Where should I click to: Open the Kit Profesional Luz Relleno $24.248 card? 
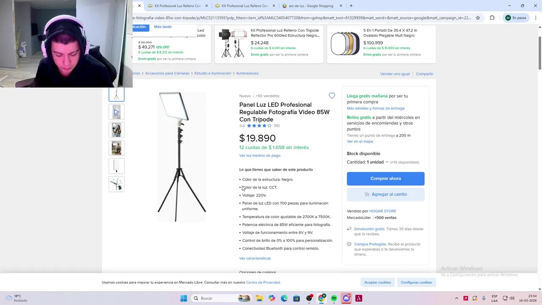point(269,44)
